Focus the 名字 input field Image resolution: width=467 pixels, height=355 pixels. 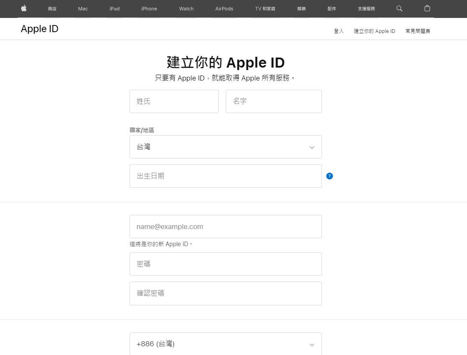(274, 101)
